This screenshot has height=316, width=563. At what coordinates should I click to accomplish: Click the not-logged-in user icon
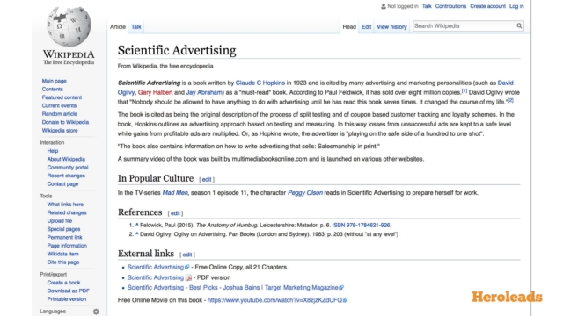pyautogui.click(x=384, y=6)
